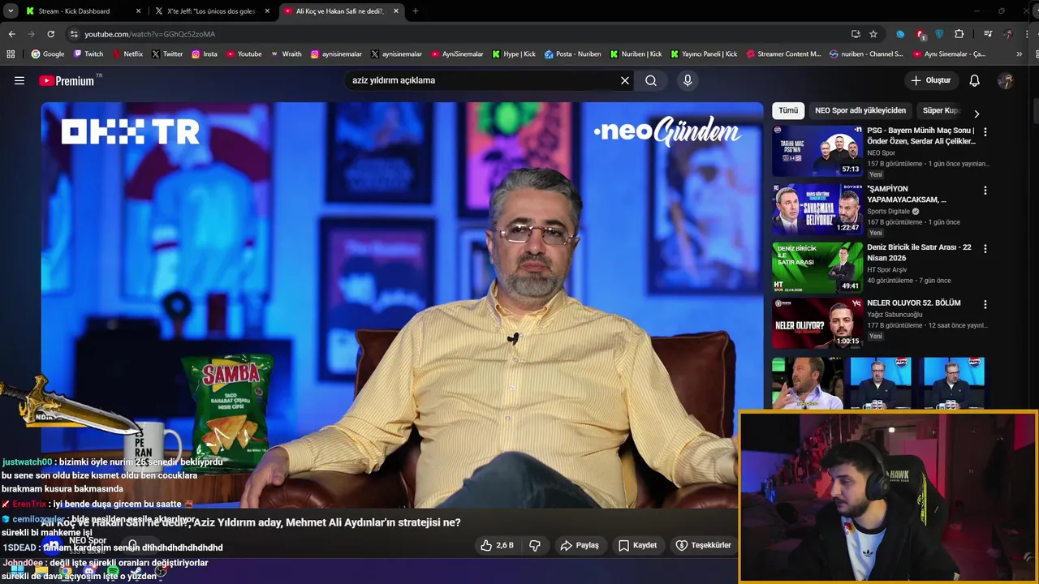Open the NELER OLUYOR 52. BÖLÜM thumbnail
This screenshot has height=584, width=1039.
pos(817,323)
